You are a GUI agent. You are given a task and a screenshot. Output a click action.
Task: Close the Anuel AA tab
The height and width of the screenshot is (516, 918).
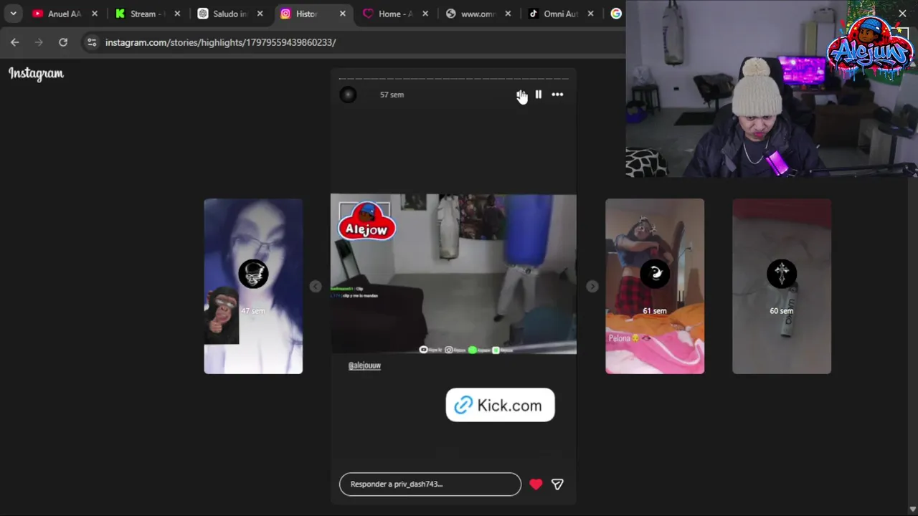coord(94,14)
